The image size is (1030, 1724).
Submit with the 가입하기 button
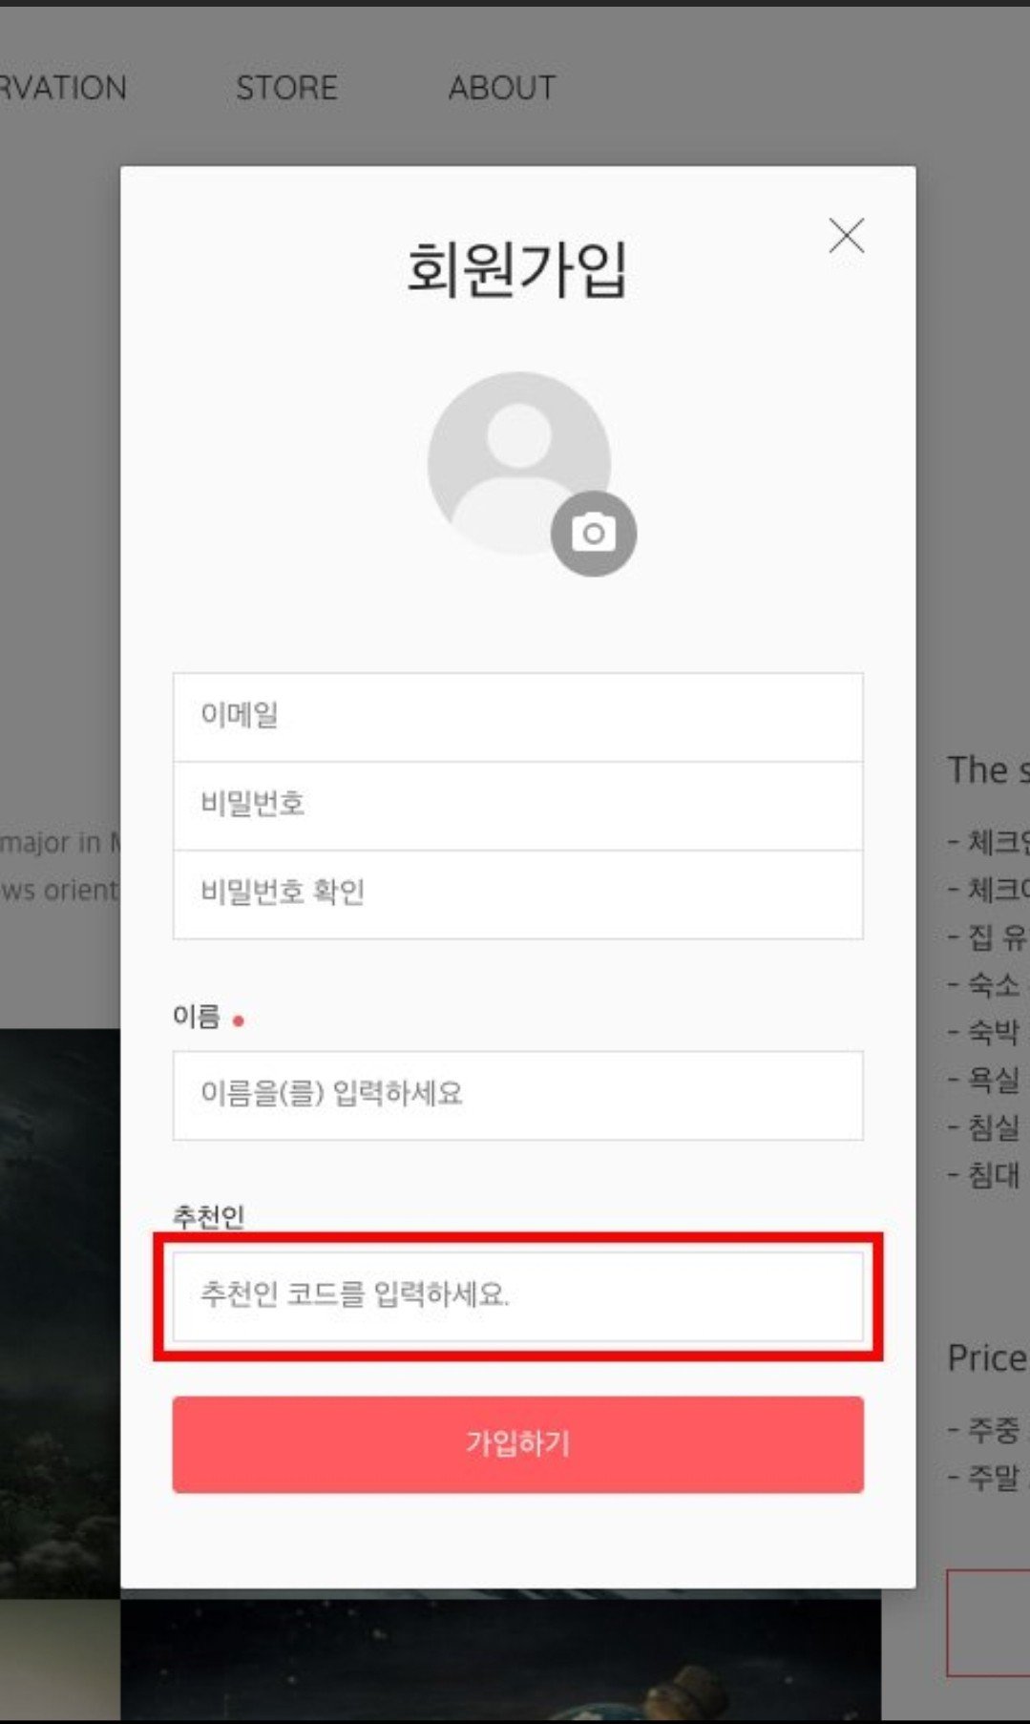point(517,1444)
